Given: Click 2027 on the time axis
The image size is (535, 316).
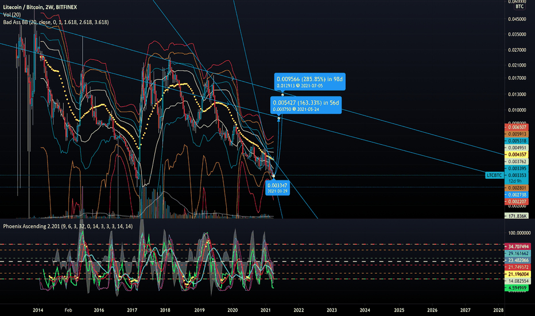Looking at the screenshot, I should click(466, 310).
